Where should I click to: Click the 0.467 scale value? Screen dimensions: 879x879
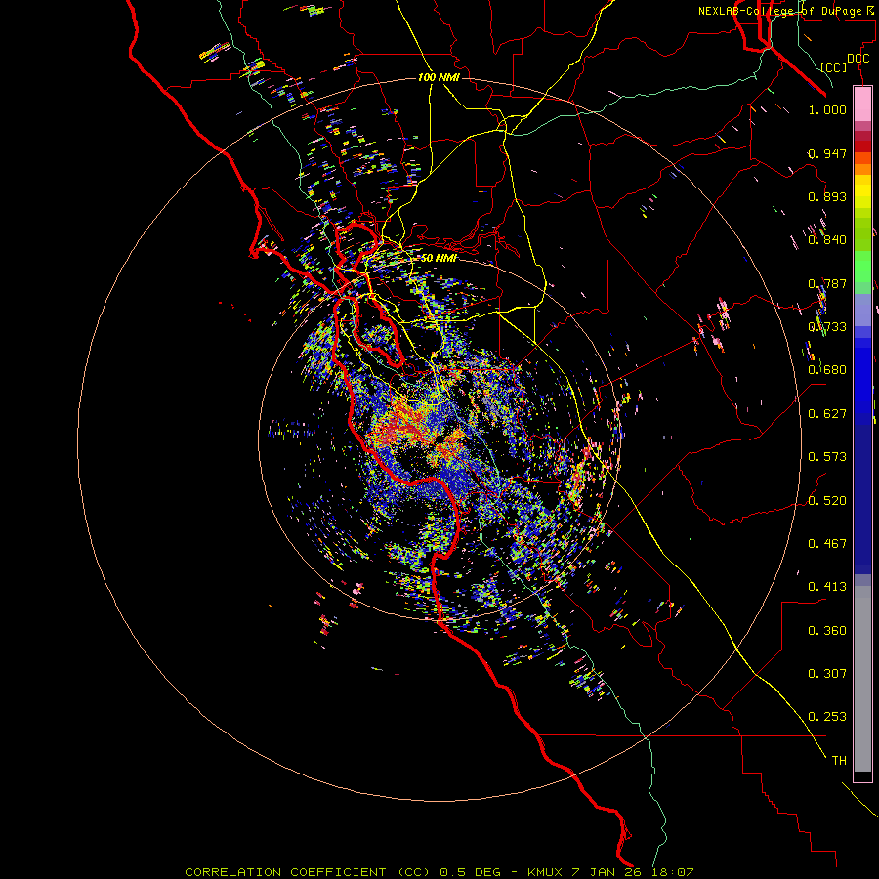tap(827, 544)
